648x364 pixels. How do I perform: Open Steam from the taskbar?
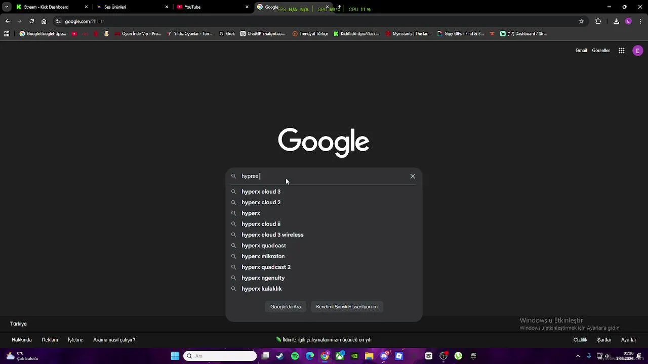pyautogui.click(x=280, y=356)
